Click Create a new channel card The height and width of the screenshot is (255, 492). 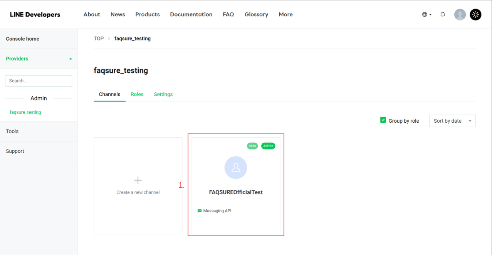[138, 186]
